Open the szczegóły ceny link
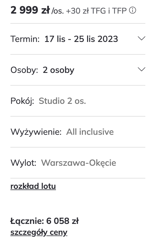Viewport: 158px width, 243px height. coord(39,233)
